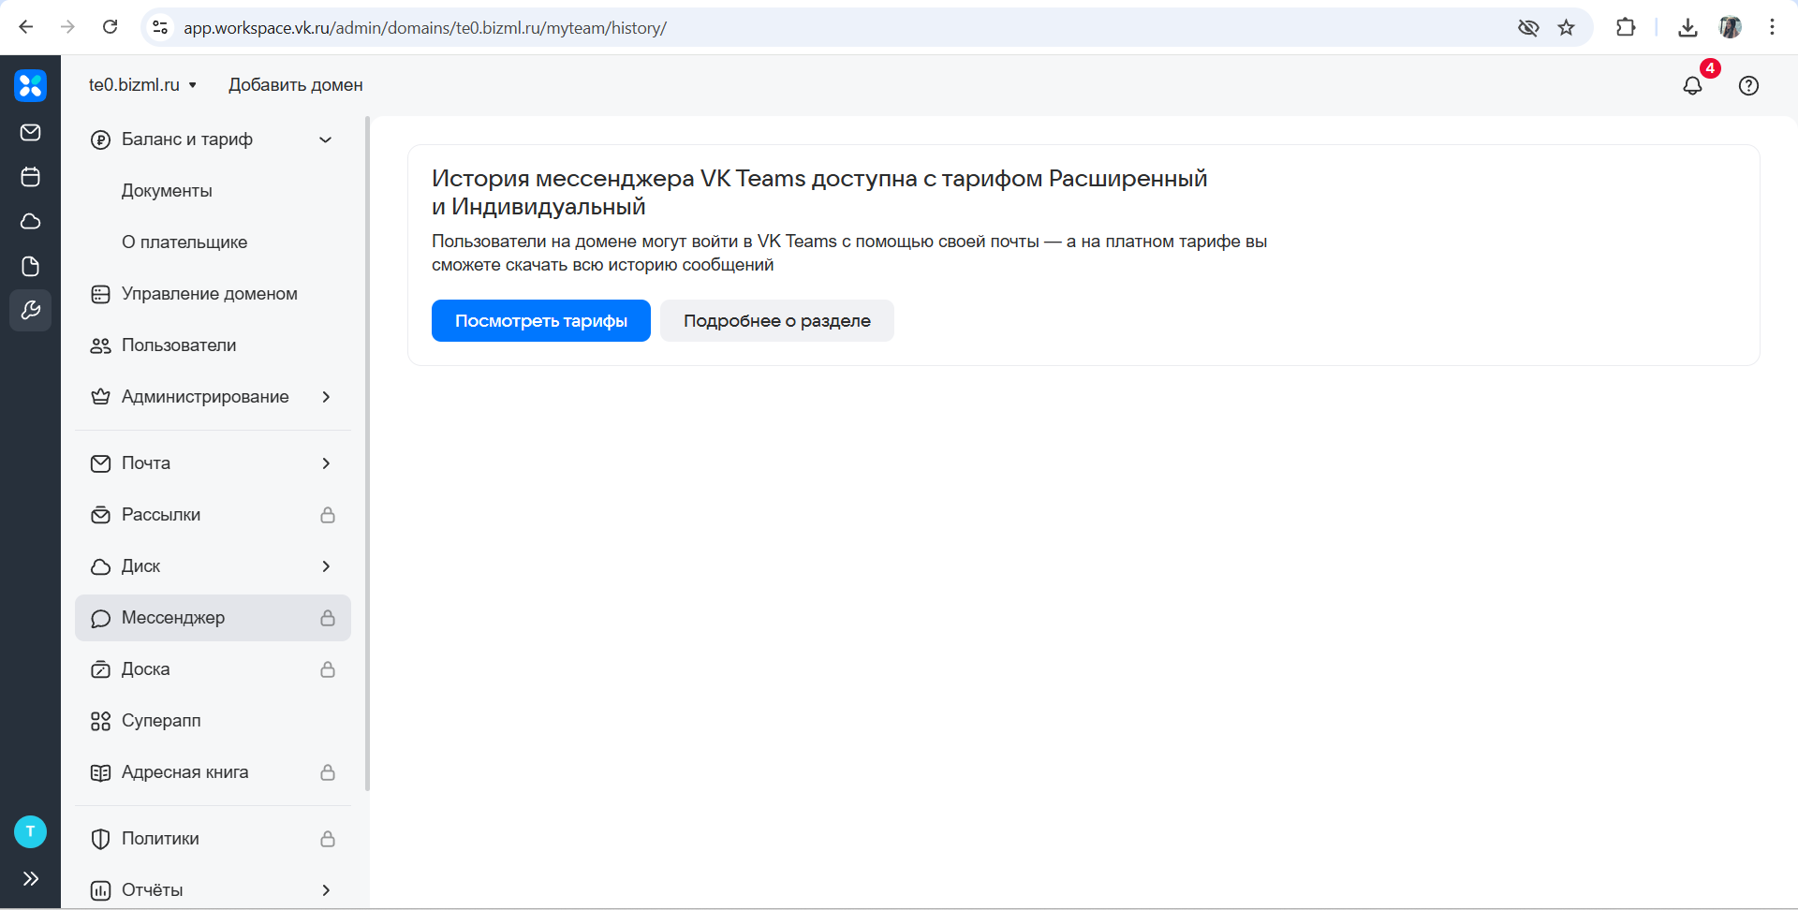Go to Пользователи section

(213, 345)
